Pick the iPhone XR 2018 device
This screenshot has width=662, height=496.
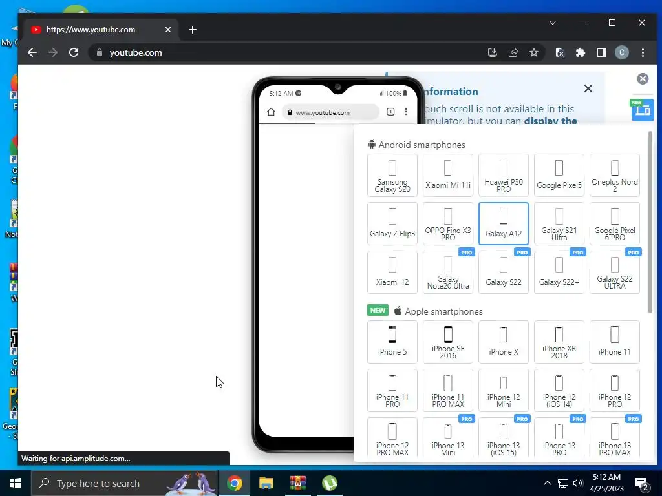[559, 342]
